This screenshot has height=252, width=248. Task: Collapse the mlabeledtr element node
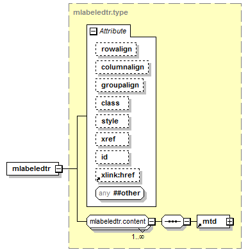[58, 169]
